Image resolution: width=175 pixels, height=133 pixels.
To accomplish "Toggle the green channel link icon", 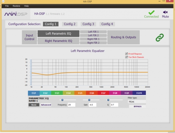I will 160,37.
